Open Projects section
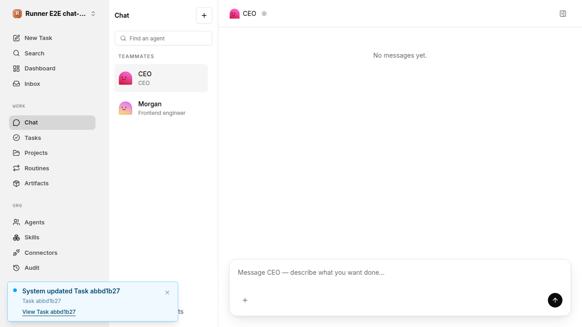Image resolution: width=582 pixels, height=327 pixels. pyautogui.click(x=52, y=153)
